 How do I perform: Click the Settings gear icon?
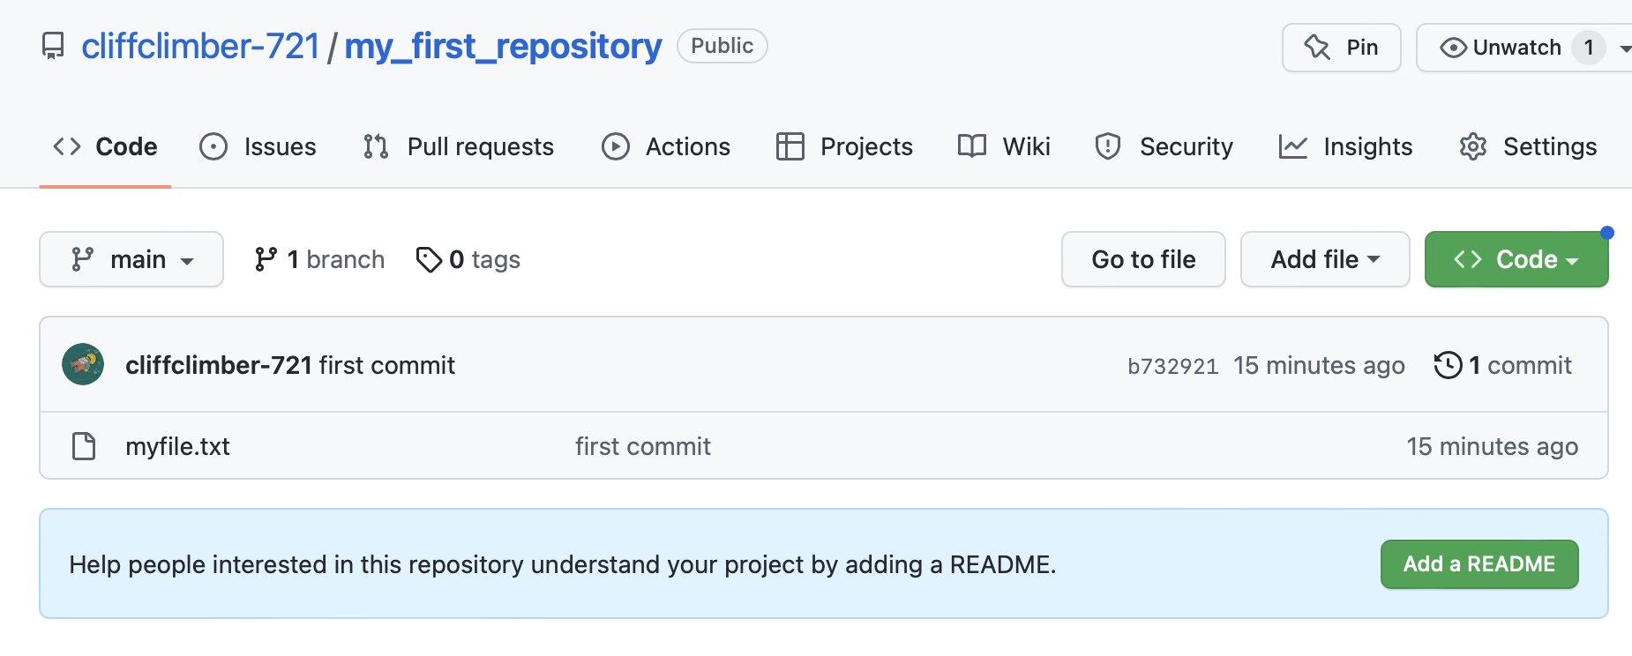pos(1473,146)
